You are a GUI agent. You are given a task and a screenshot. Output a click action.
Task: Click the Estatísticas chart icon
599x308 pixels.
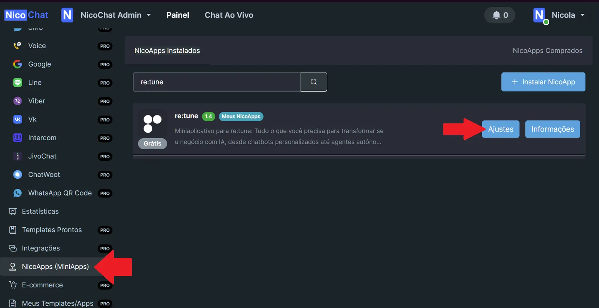(13, 212)
